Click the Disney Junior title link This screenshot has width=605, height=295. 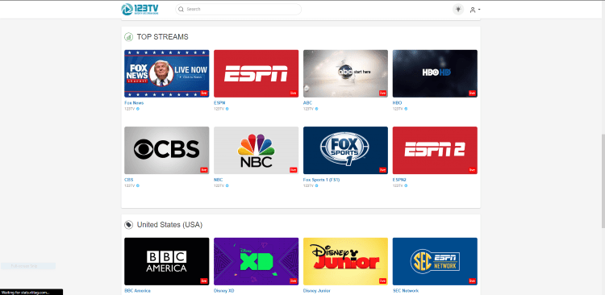pyautogui.click(x=317, y=291)
